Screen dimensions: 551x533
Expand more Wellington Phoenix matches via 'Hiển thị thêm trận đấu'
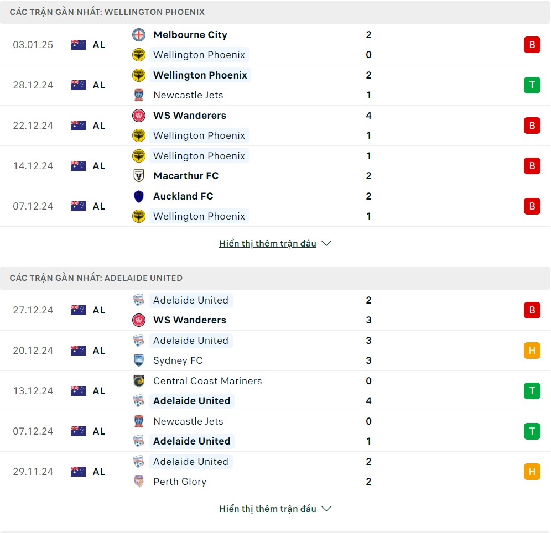coord(267,243)
